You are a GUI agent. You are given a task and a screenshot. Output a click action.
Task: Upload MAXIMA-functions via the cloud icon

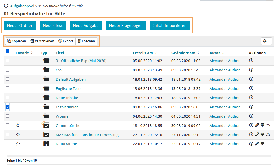pos(268,134)
